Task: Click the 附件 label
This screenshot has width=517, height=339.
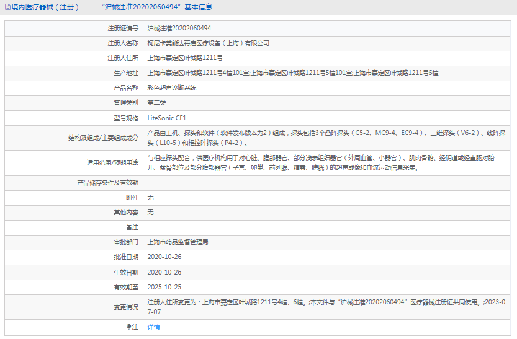Action: pyautogui.click(x=132, y=198)
